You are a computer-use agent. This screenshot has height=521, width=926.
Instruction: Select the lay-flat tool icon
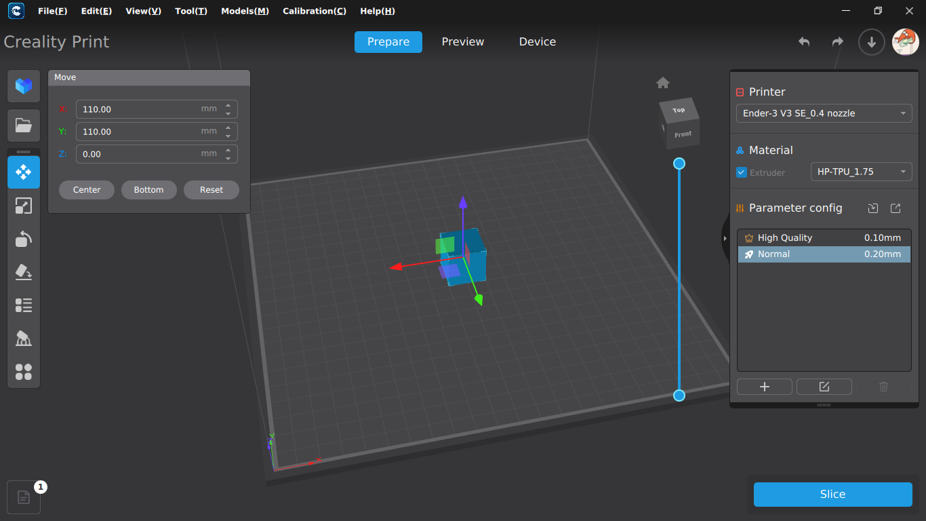(24, 272)
